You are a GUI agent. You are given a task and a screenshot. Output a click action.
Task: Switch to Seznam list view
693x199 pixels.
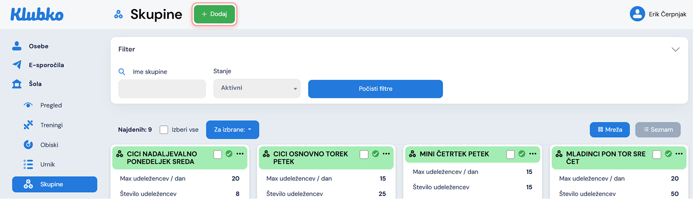point(658,130)
